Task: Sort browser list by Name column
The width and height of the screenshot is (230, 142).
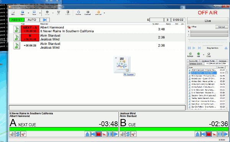Action: tap(202, 67)
